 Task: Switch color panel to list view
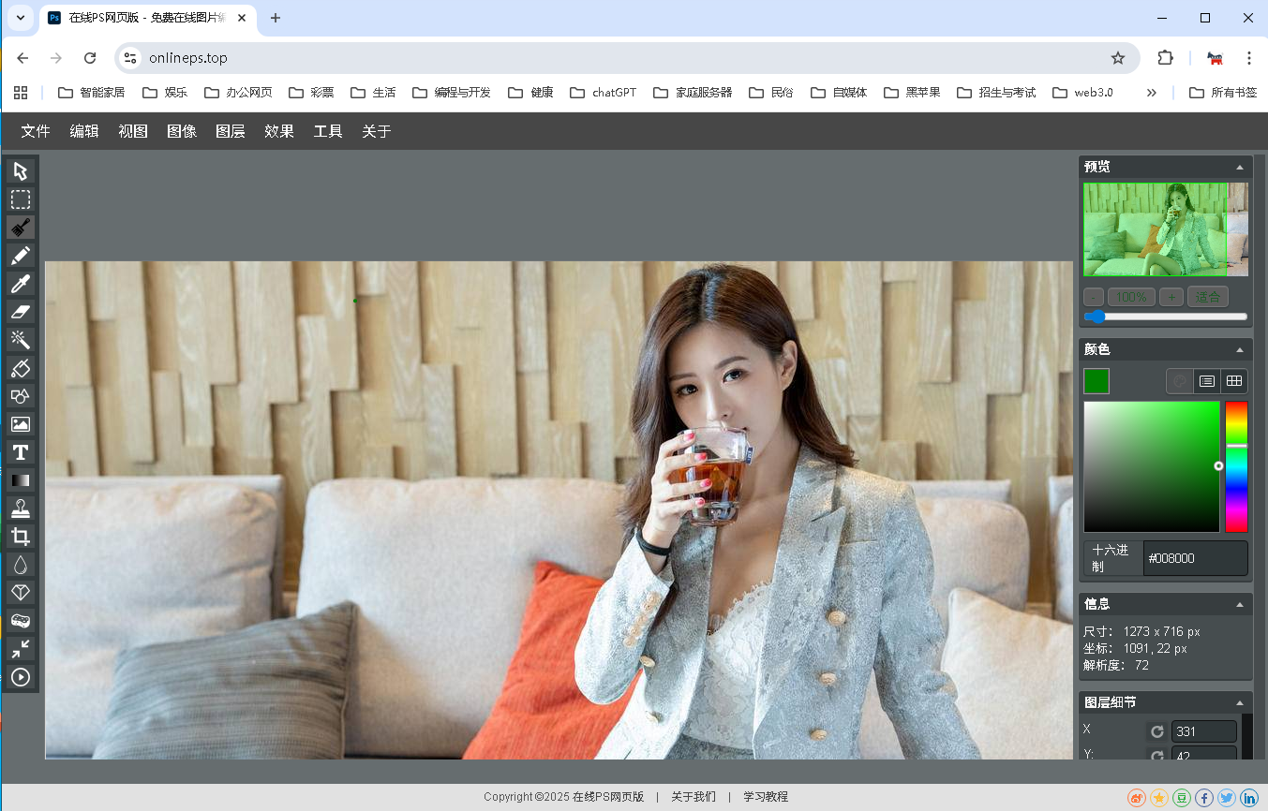tap(1207, 381)
